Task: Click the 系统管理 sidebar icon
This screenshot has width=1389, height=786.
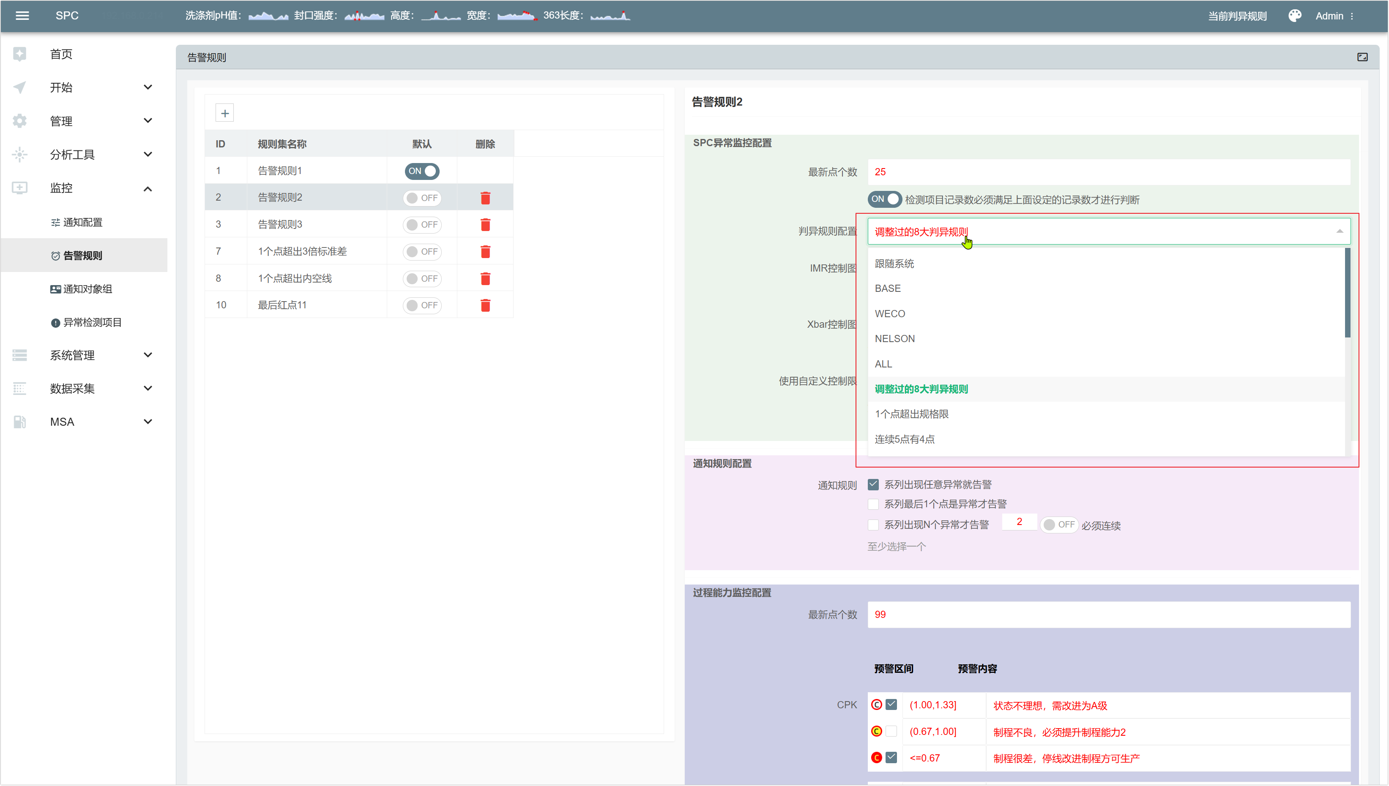Action: [19, 355]
